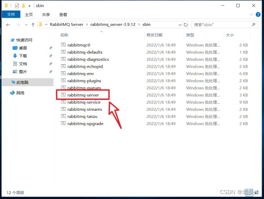The width and height of the screenshot is (264, 199).
Task: Select 快速访问 in navigation pane
Action: pyautogui.click(x=24, y=40)
